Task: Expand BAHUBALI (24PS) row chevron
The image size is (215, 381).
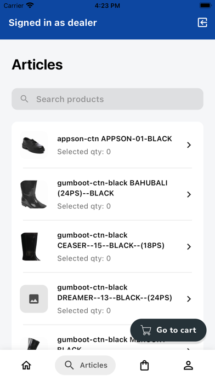Action: point(189,194)
